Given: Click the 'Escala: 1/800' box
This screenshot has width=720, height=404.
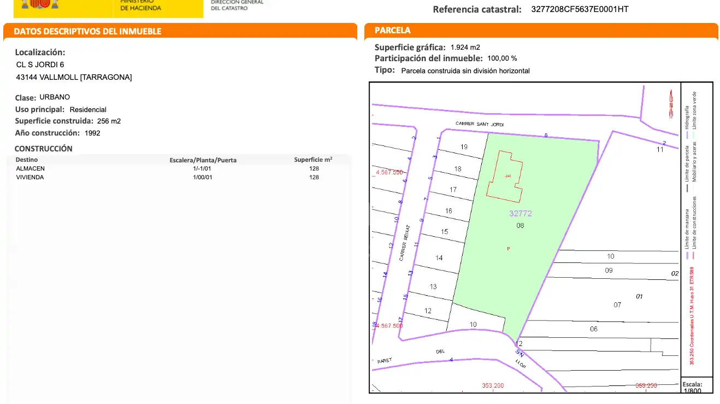Looking at the screenshot, I should coord(697,385).
